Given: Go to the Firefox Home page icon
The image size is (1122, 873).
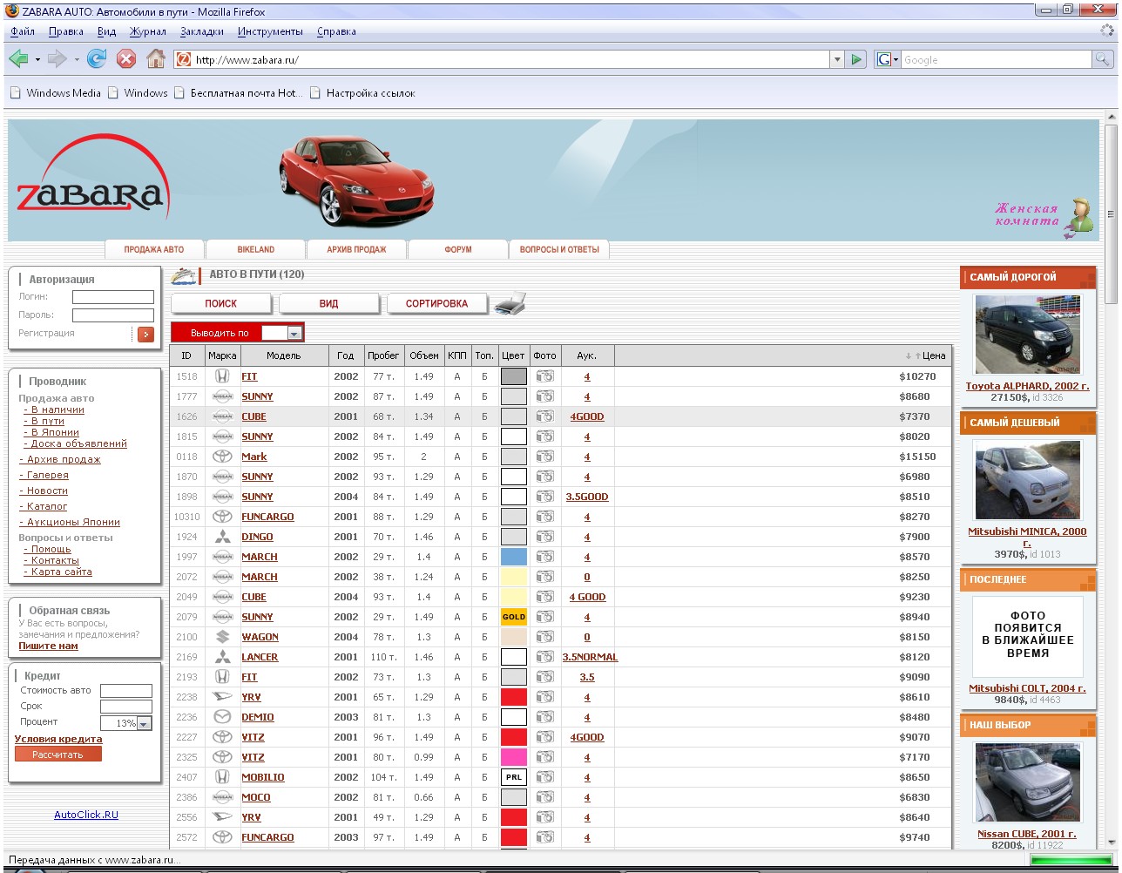Looking at the screenshot, I should [x=156, y=59].
